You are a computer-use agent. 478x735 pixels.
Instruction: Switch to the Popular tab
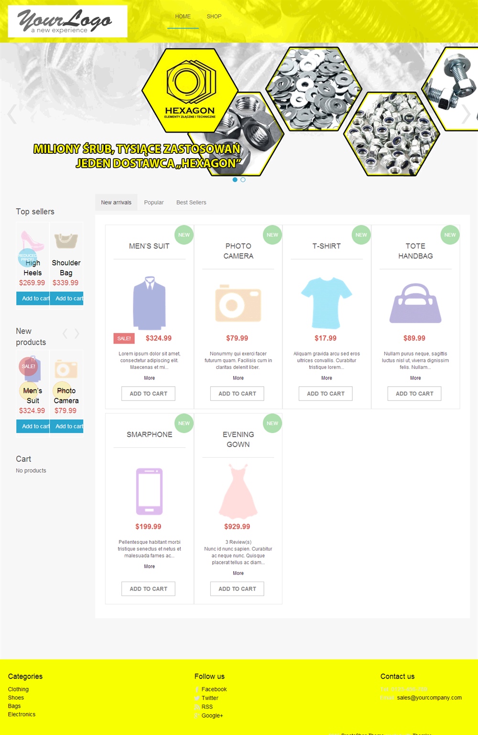click(154, 203)
